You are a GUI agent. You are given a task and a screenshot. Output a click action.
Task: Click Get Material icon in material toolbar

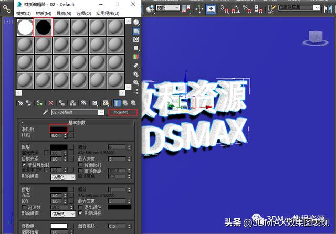point(20,103)
